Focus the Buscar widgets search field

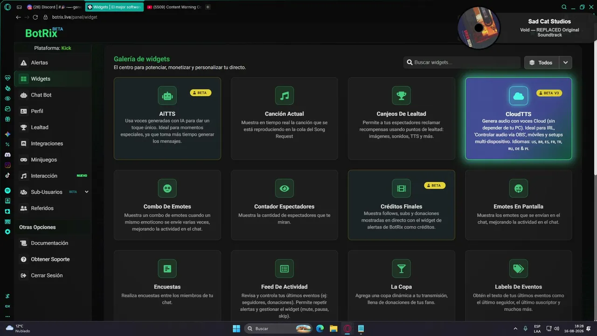point(462,63)
